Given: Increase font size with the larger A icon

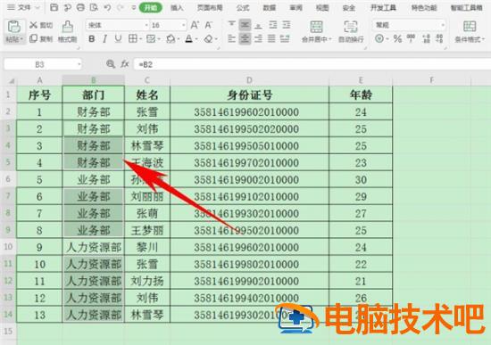Looking at the screenshot, I should point(195,25).
